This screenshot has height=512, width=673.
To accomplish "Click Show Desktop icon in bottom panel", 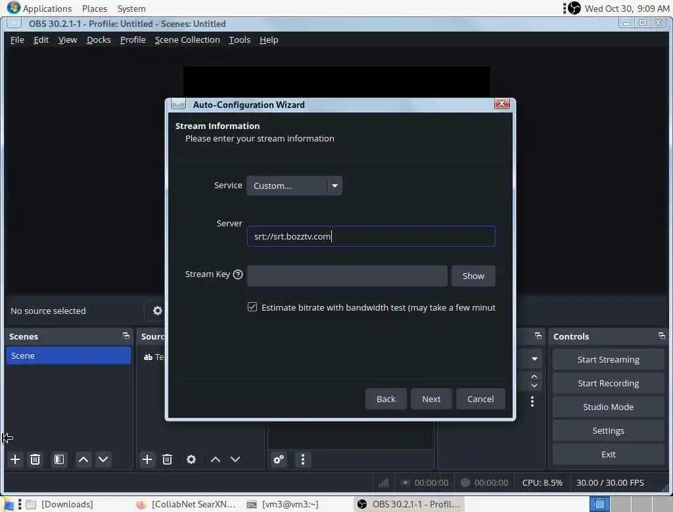I will 8,504.
